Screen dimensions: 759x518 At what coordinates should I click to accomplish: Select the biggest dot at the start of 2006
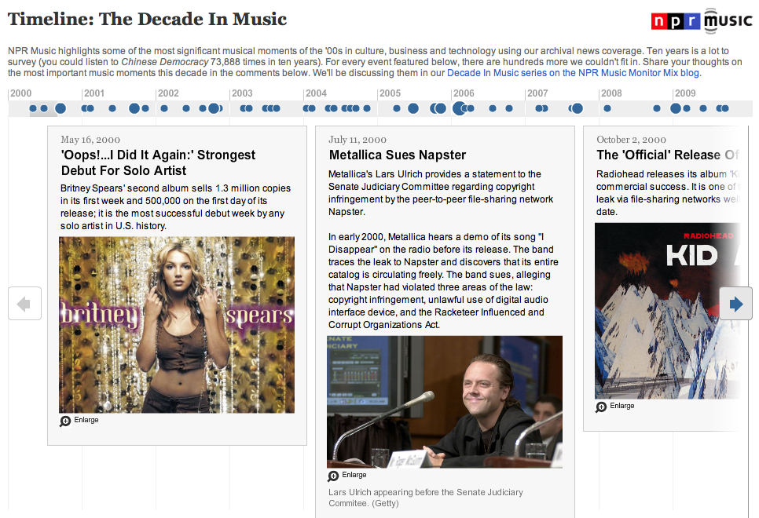coord(460,108)
